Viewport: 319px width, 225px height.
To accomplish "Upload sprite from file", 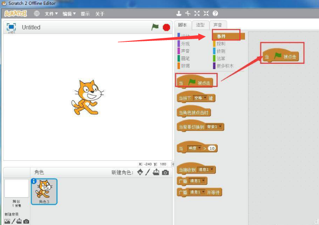I will (x=156, y=172).
